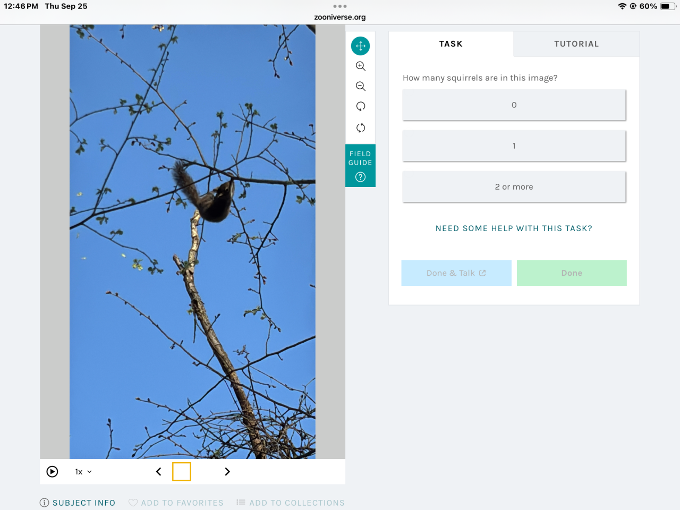Play the image sequence
Image resolution: width=680 pixels, height=510 pixels.
(x=52, y=471)
